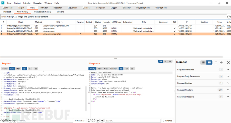Image resolution: width=231 pixels, height=123 pixels.
Task: Collapse all Inspector sections icon
Action: coord(221,63)
